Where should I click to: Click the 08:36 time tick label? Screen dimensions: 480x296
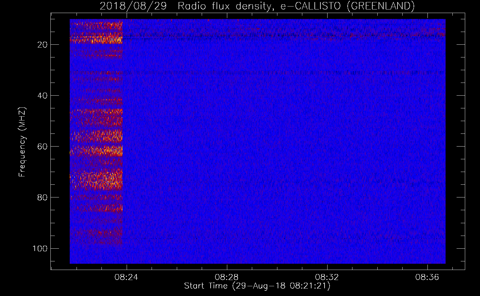pyautogui.click(x=427, y=277)
